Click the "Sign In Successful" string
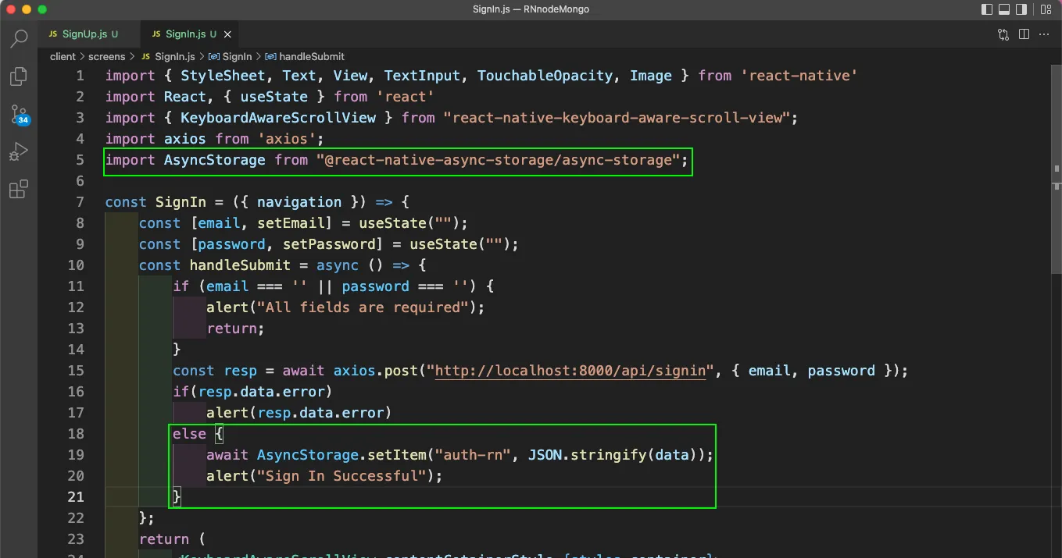Viewport: 1062px width, 558px height. click(341, 476)
